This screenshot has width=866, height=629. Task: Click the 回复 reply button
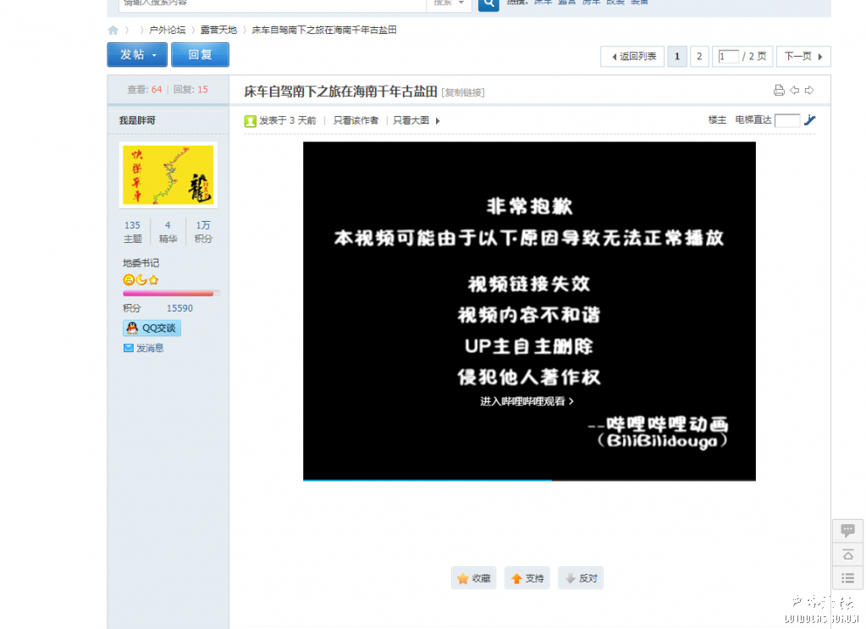pyautogui.click(x=200, y=55)
